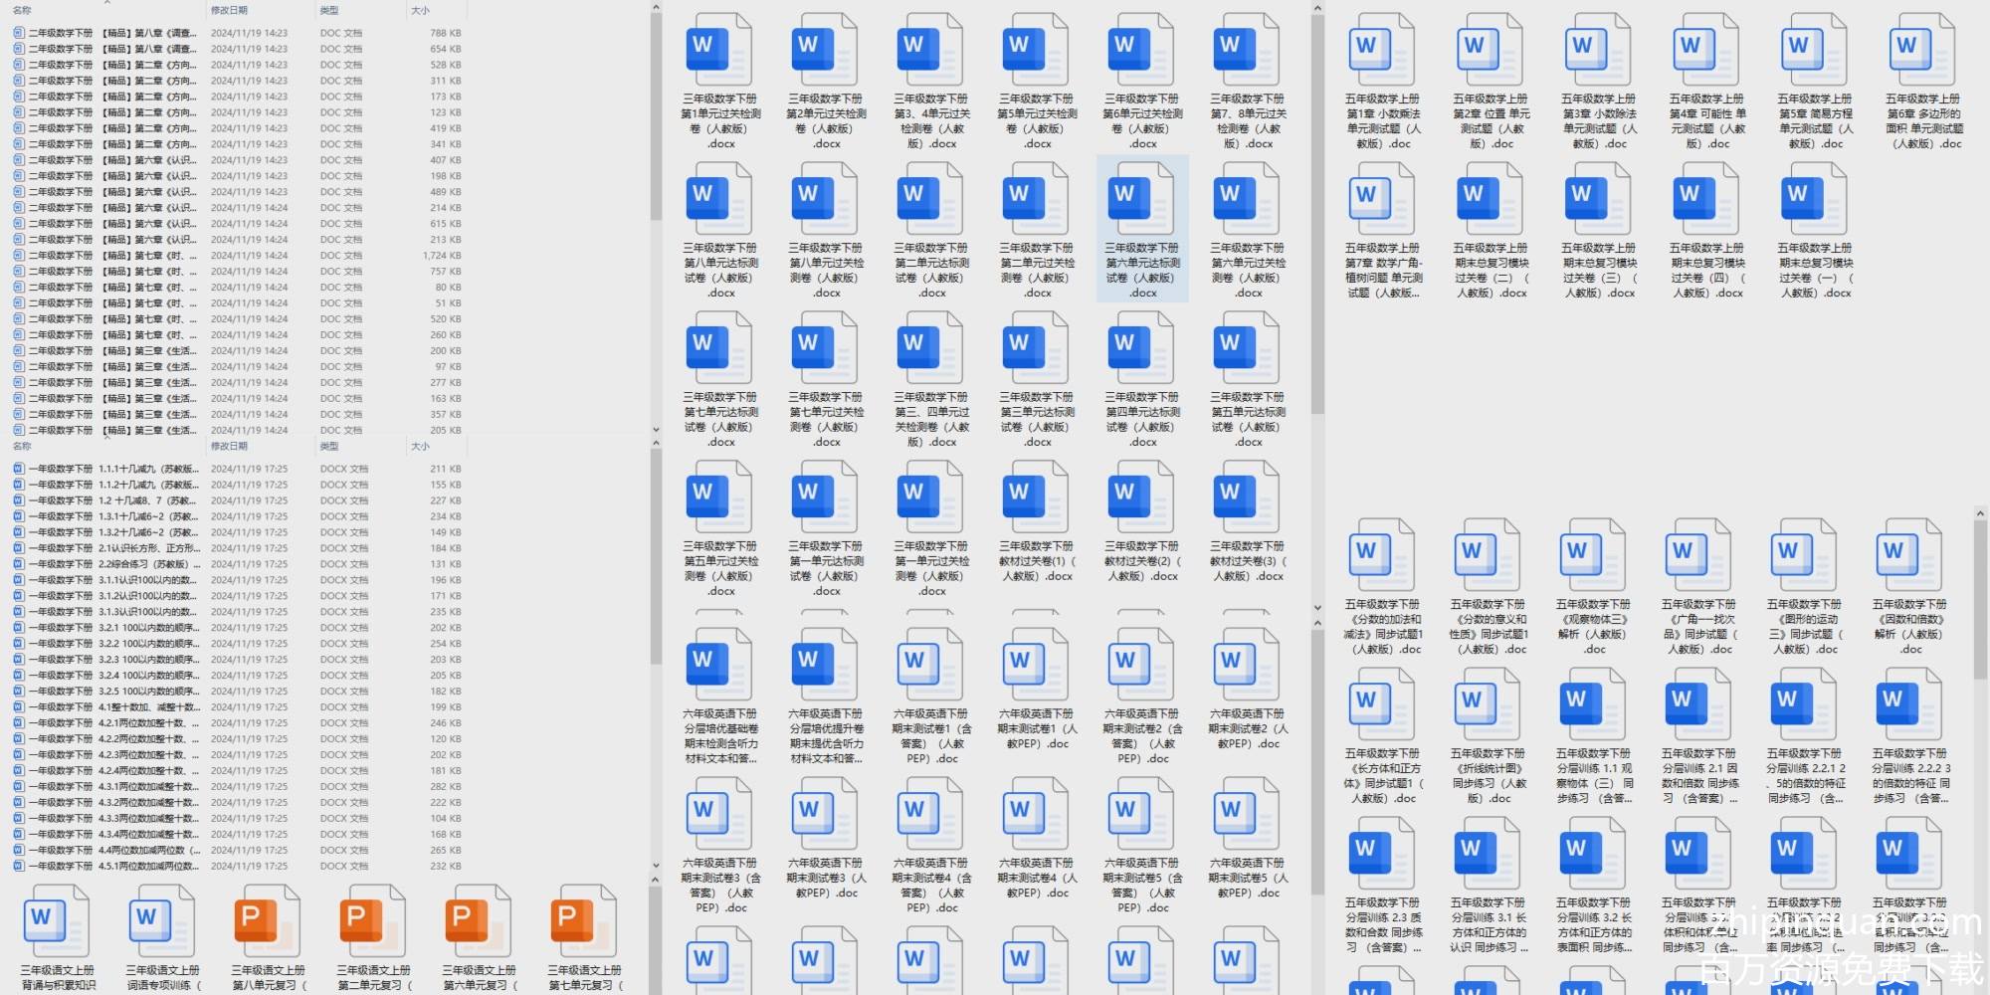Sort 二年级数学下册 list by 修改日期 column
The height and width of the screenshot is (995, 1990).
(x=229, y=10)
